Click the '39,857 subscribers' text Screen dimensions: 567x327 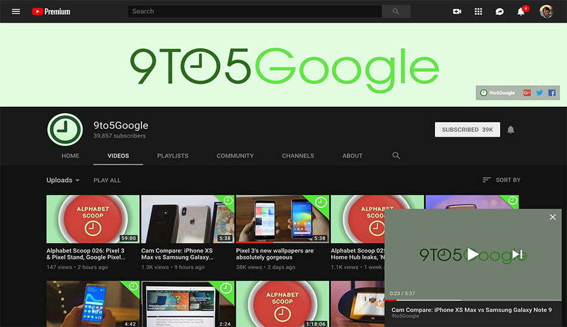tap(120, 136)
